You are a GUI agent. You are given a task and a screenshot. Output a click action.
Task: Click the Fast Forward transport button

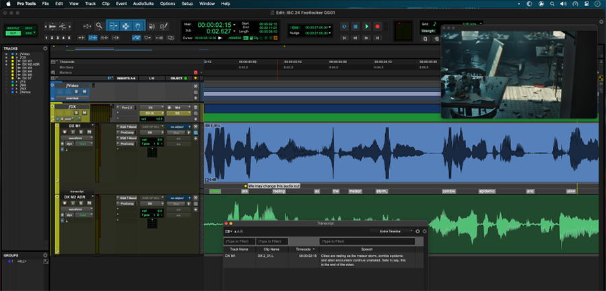point(366,38)
